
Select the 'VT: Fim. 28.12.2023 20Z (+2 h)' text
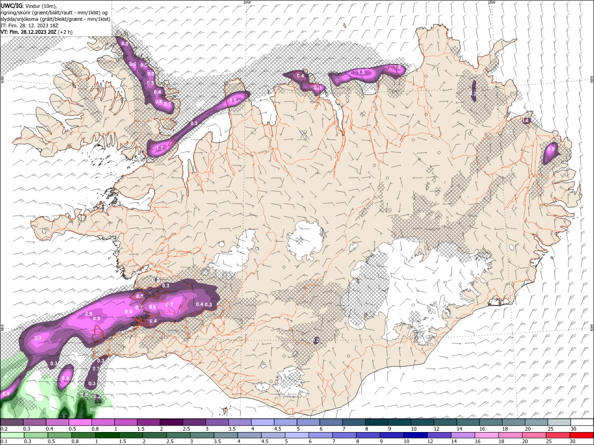(37, 32)
